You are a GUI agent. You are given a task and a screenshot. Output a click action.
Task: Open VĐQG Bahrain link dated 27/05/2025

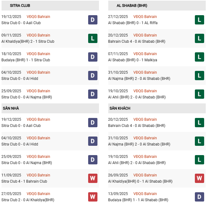[38, 194]
